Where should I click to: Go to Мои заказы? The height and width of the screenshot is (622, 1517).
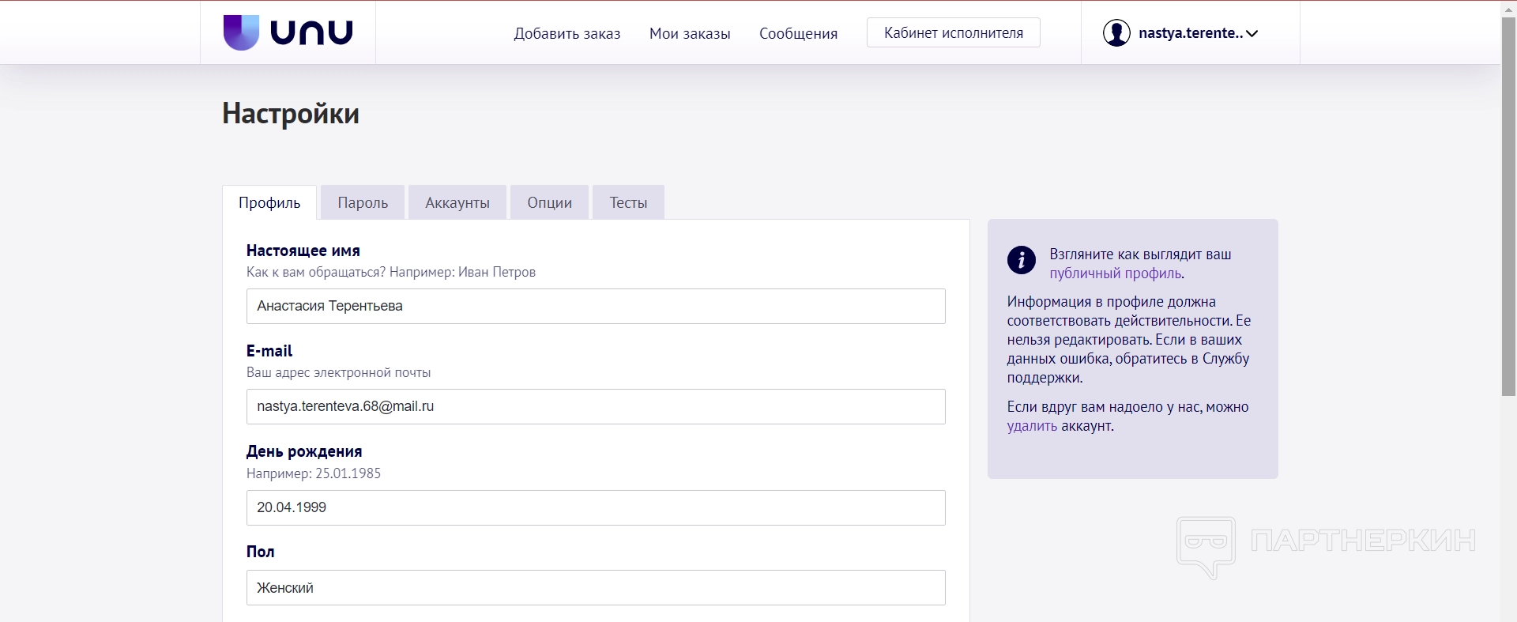tap(689, 34)
